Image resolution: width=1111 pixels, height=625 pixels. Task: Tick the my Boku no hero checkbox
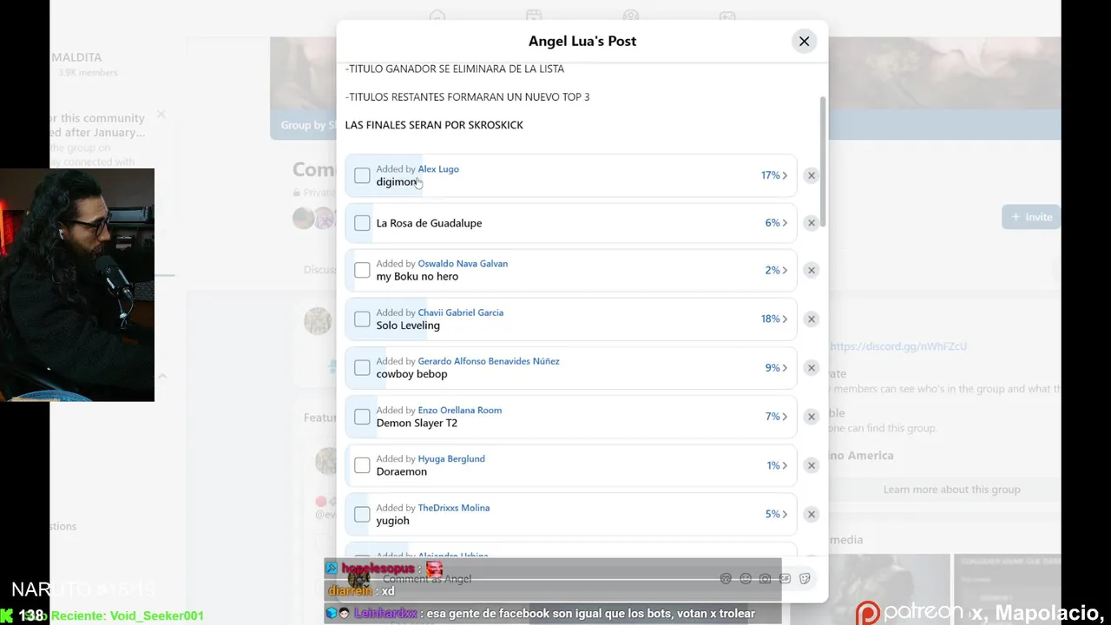click(362, 270)
